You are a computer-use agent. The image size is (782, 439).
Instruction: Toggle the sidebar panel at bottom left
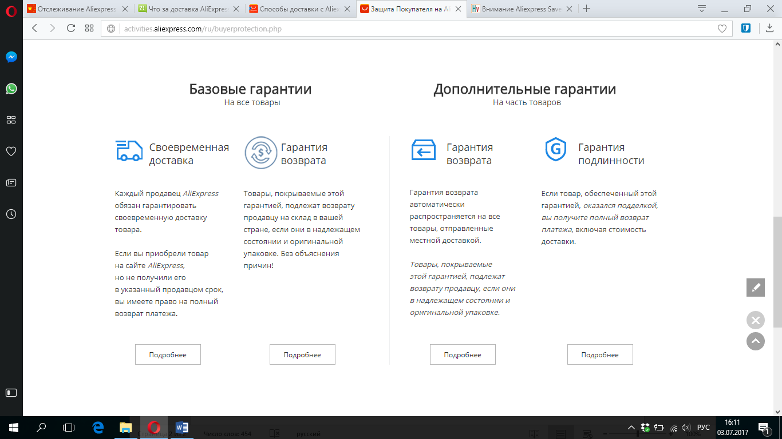pos(11,393)
